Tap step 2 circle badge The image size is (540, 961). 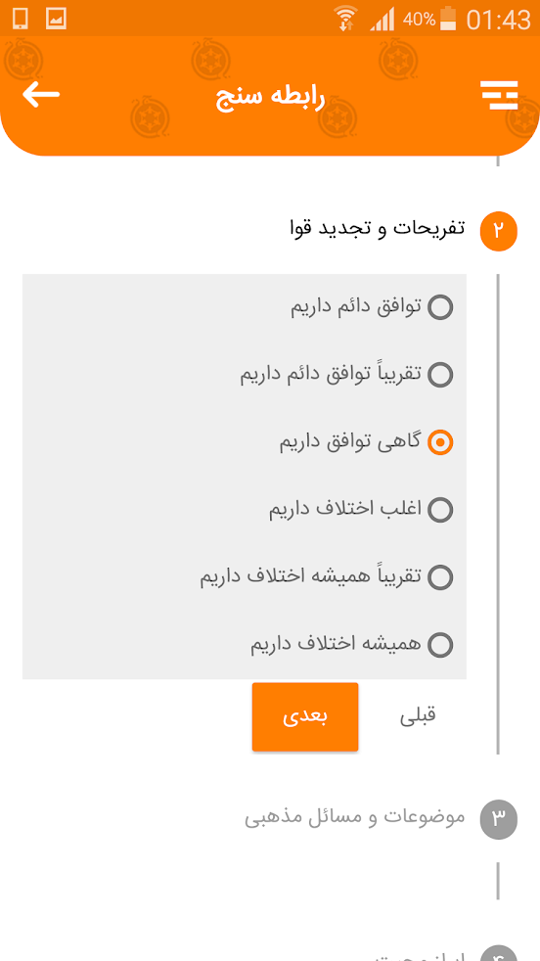499,232
